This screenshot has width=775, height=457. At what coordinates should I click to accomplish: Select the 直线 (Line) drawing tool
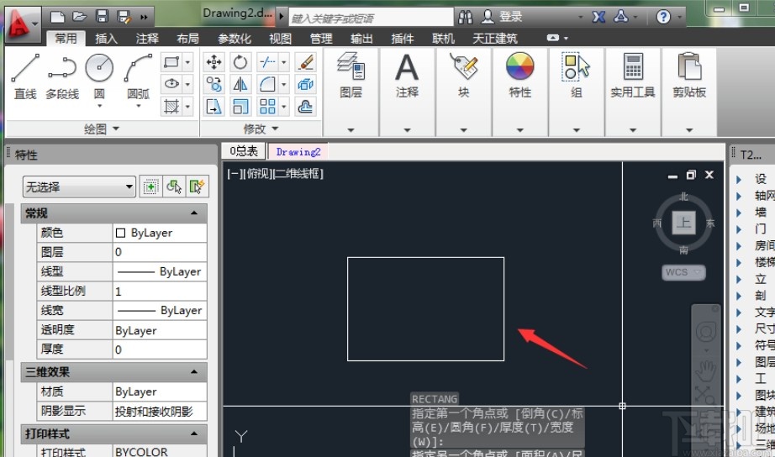(25, 74)
